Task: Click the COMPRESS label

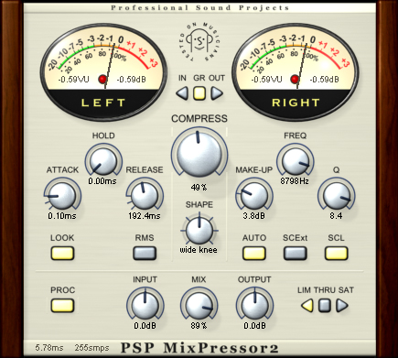Action: coord(199,118)
